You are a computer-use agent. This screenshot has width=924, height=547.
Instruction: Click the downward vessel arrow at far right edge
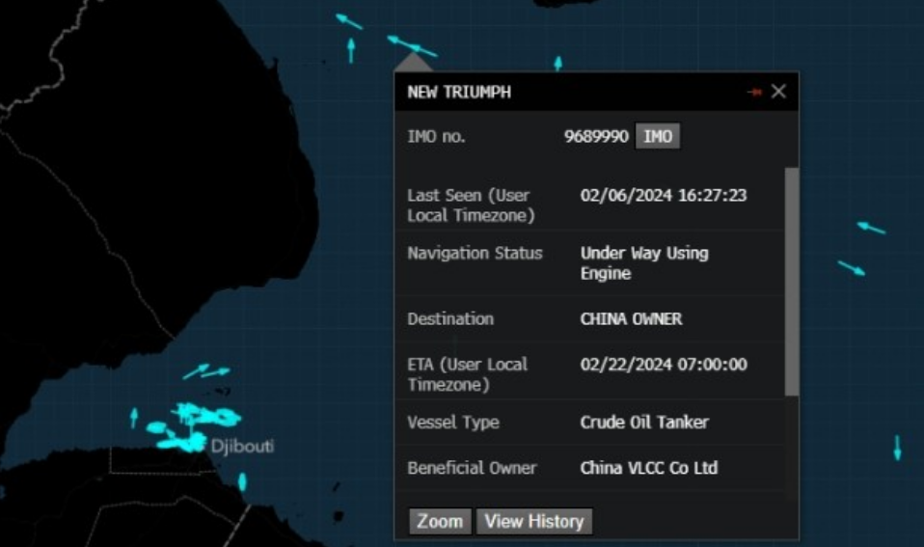(x=897, y=448)
